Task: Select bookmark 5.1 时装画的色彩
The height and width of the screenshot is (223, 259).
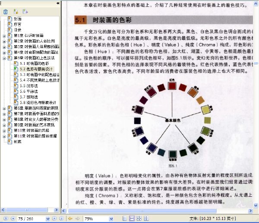Action: [35, 63]
